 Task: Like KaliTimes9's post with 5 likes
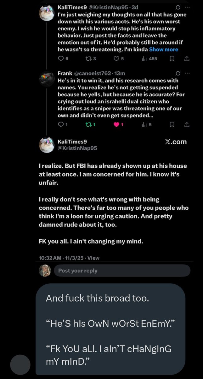pos(116,58)
